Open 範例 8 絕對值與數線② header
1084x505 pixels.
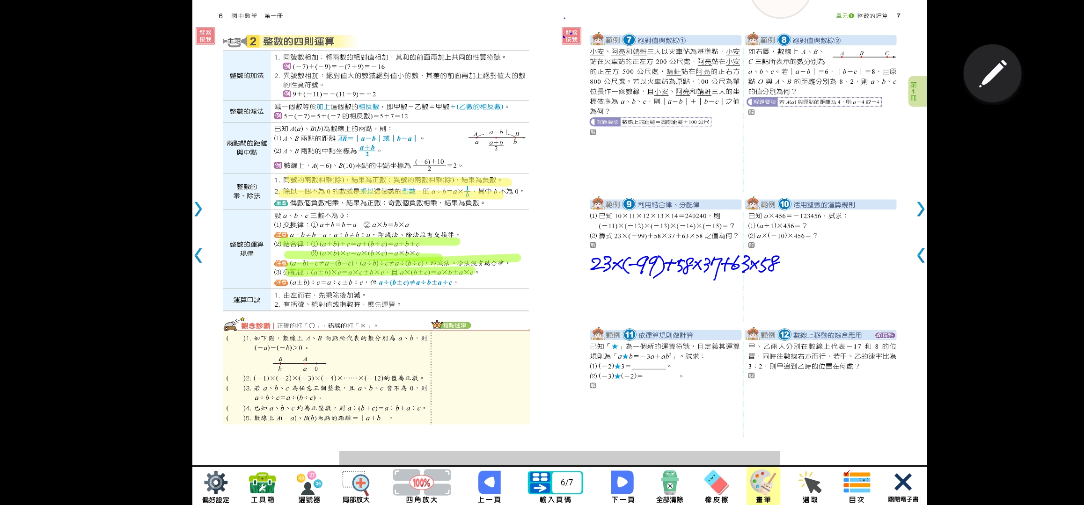tap(821, 40)
